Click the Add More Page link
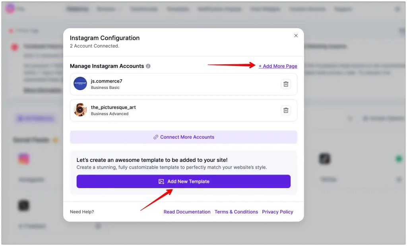 click(278, 66)
